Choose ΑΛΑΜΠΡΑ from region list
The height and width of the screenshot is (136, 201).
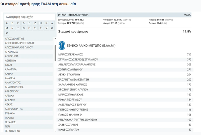coord(28,70)
